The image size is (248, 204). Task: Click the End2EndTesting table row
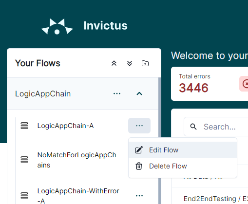(210, 196)
